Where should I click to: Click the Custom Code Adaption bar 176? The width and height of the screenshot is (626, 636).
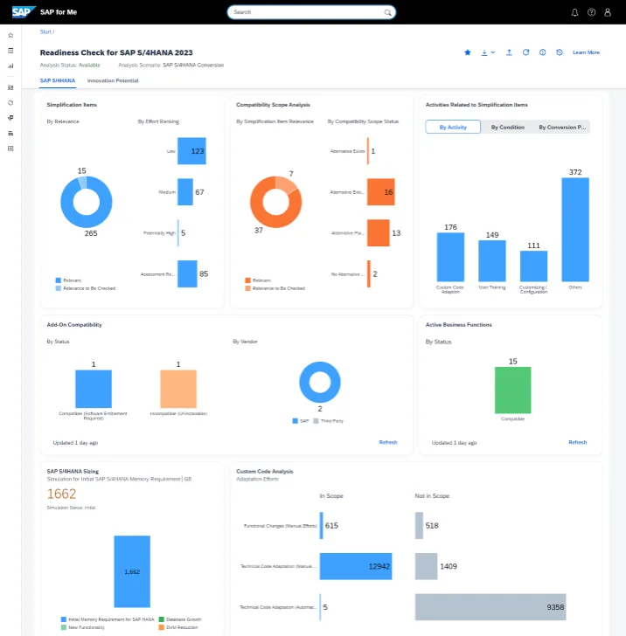(450, 257)
